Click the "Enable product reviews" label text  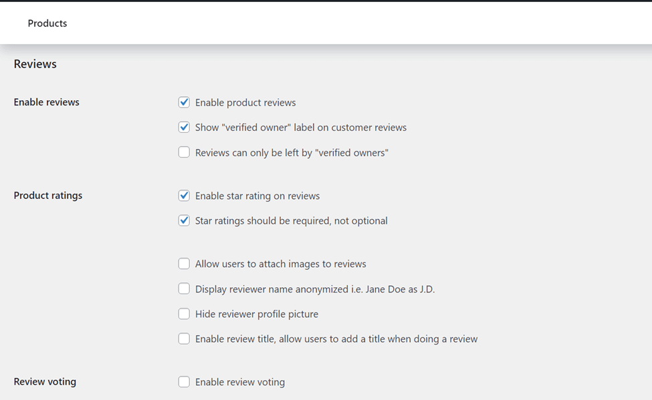[245, 103]
